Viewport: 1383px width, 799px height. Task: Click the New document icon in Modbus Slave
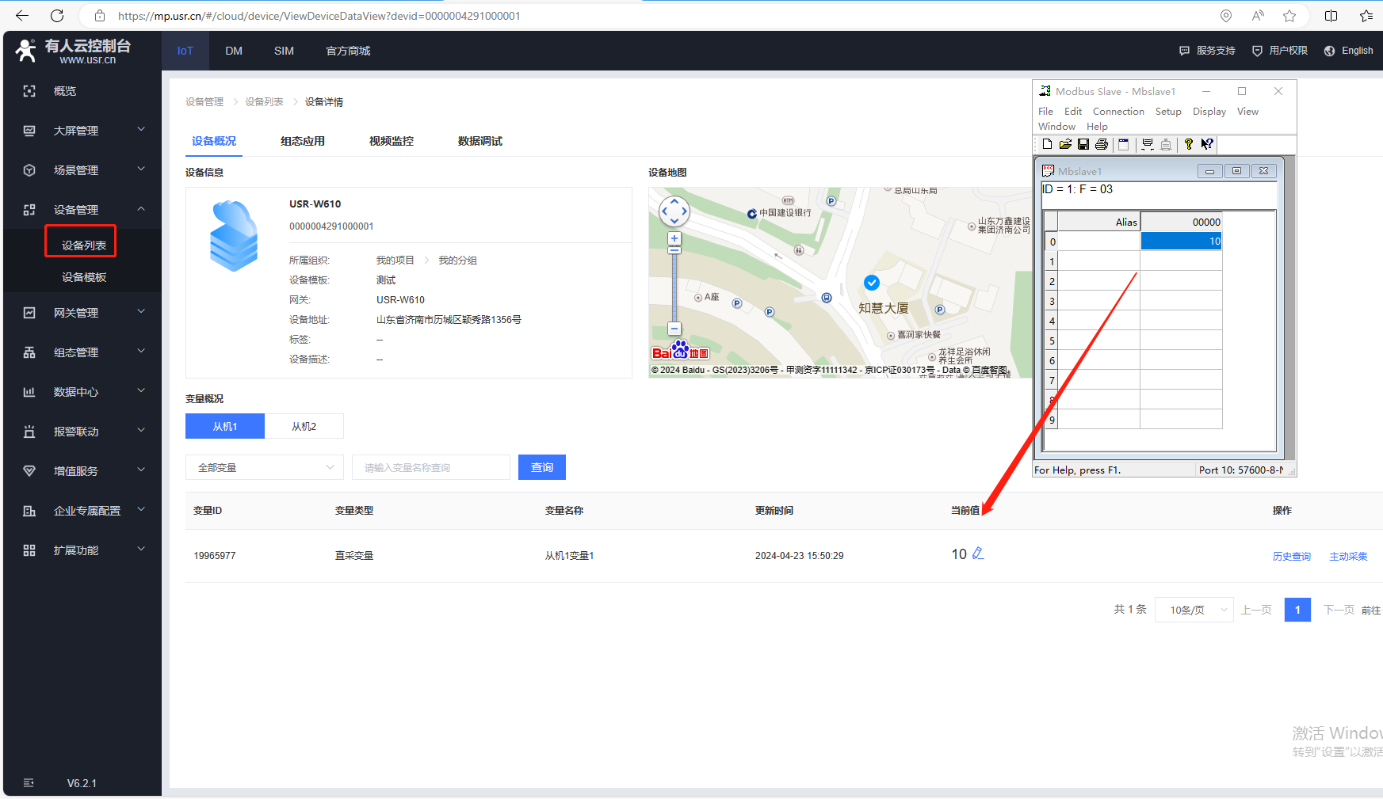[x=1047, y=144]
